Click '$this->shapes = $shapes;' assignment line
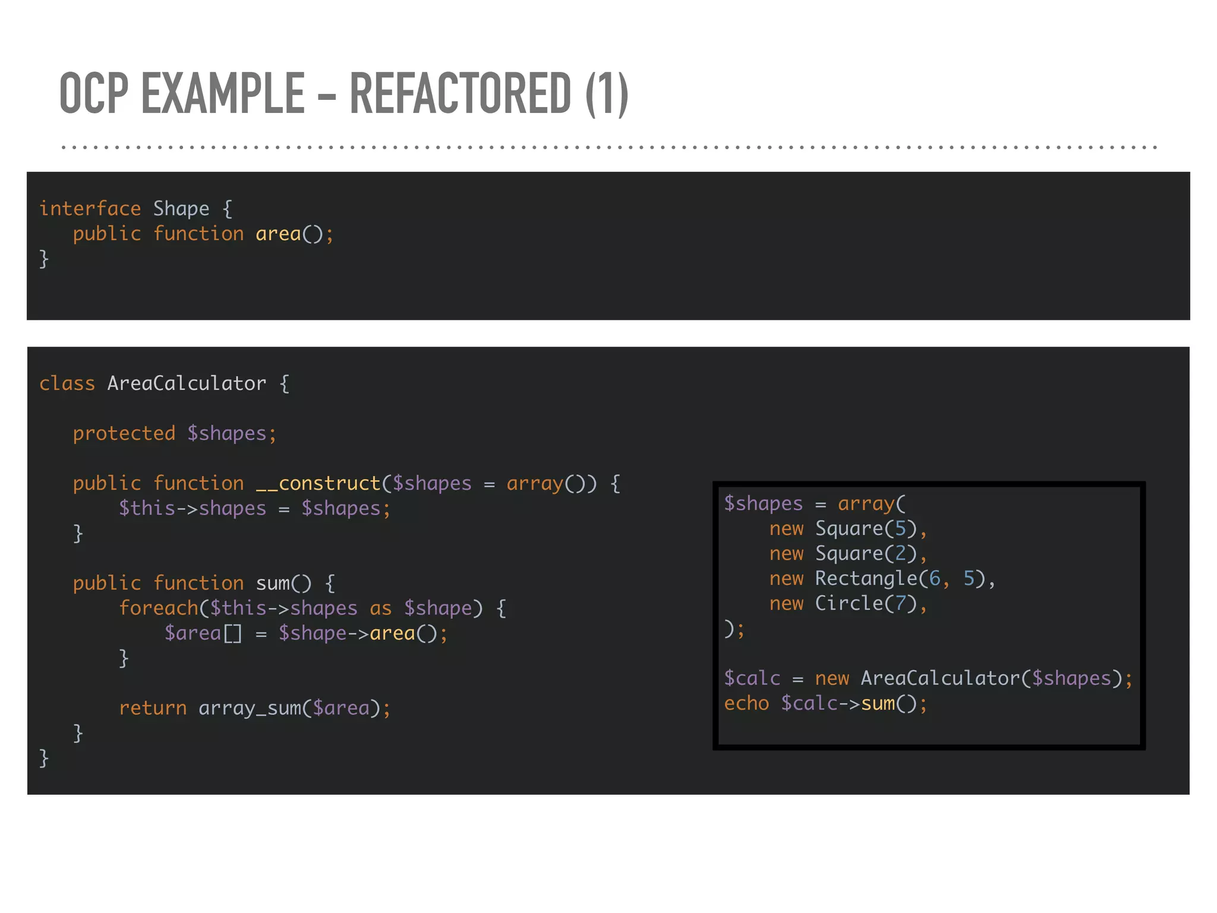This screenshot has width=1217, height=913. [254, 508]
